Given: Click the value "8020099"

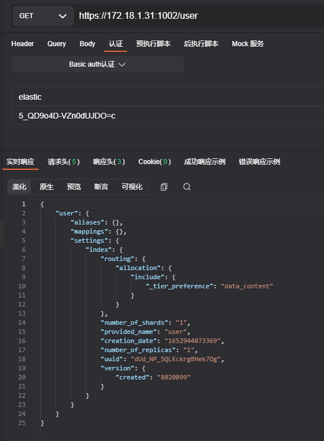Looking at the screenshot, I should [174, 377].
